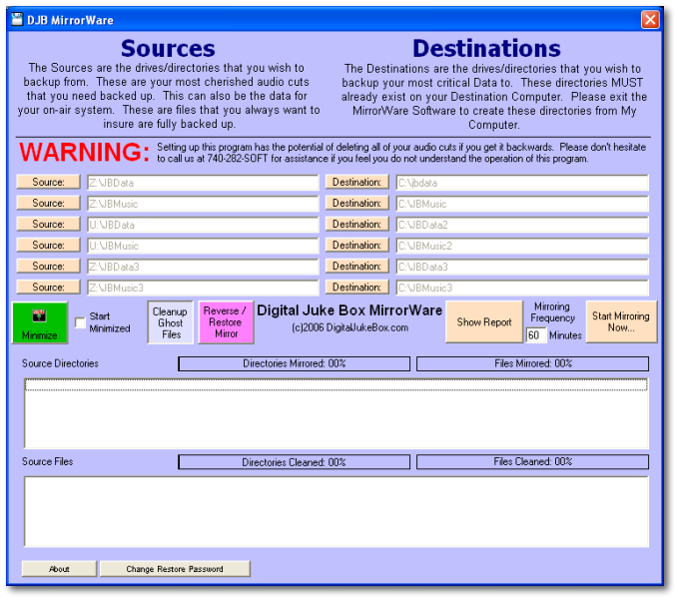Click the first Source button for Z:\JBData

48,183
